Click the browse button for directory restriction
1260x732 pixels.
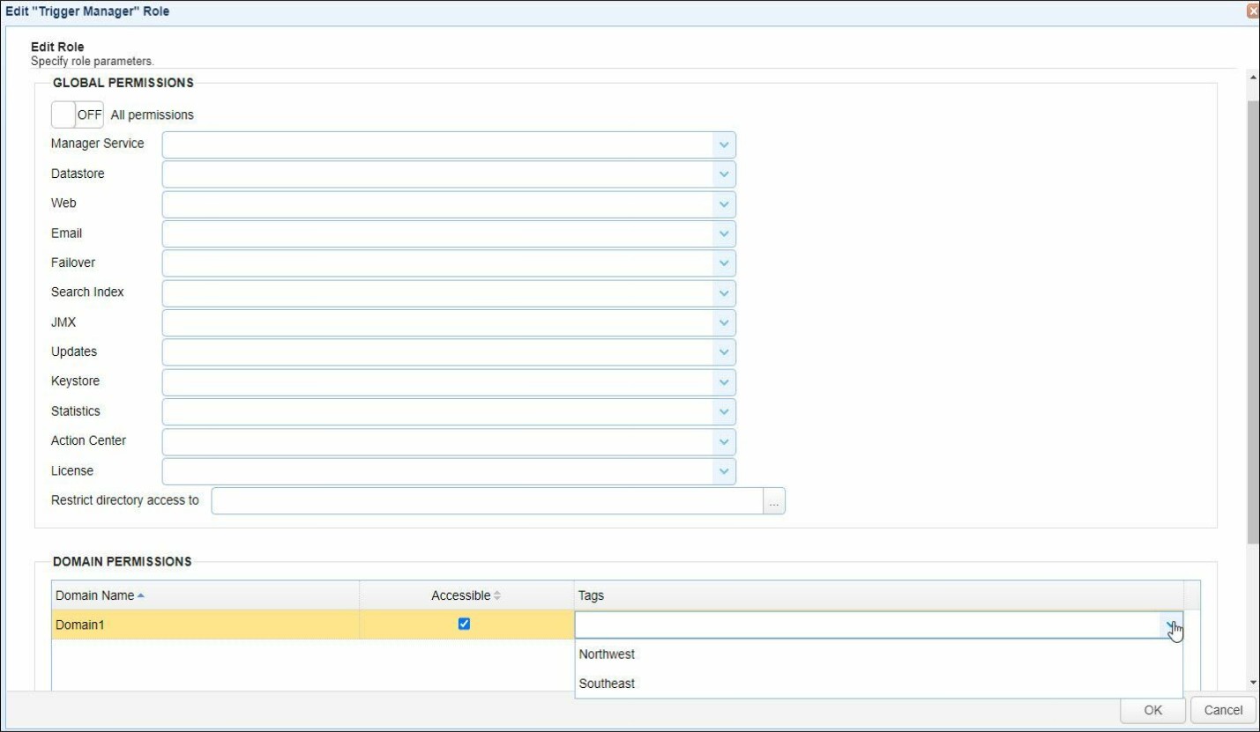point(773,501)
